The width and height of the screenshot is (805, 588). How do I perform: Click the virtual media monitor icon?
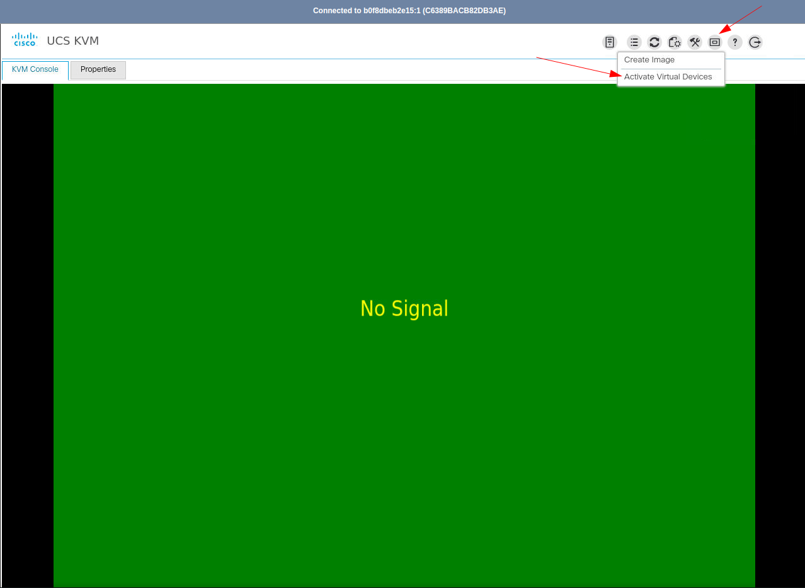coord(714,42)
